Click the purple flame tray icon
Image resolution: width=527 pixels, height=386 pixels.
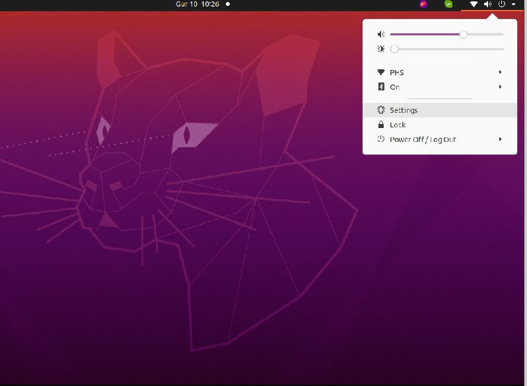423,4
